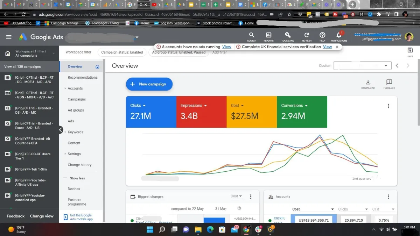Open Microsoft Edge on the taskbar
This screenshot has width=420, height=236.
(x=210, y=229)
